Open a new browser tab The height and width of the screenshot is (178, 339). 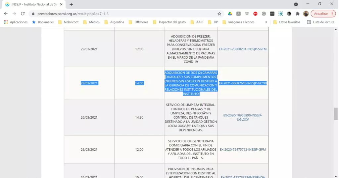[x=71, y=4]
